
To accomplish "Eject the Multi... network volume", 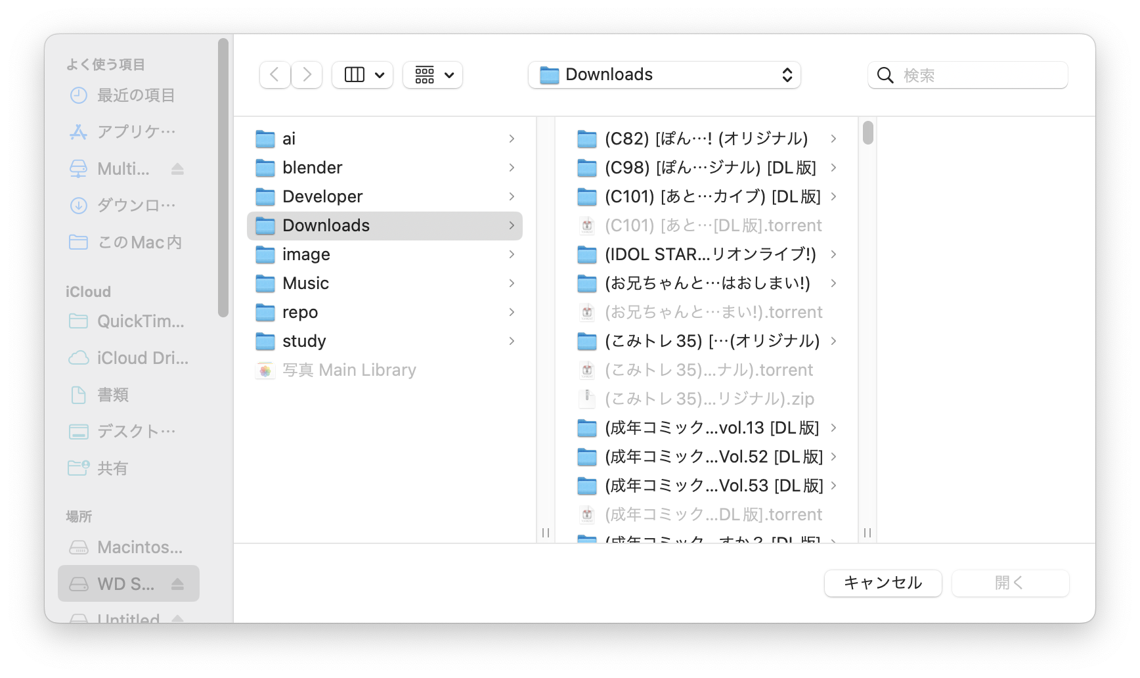I will pyautogui.click(x=177, y=169).
